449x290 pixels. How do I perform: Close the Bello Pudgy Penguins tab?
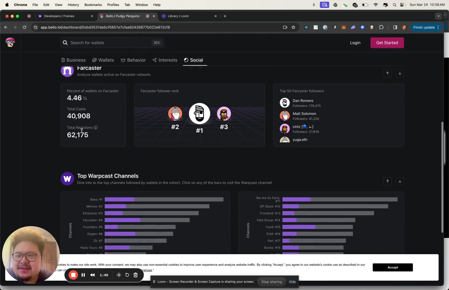pyautogui.click(x=154, y=16)
